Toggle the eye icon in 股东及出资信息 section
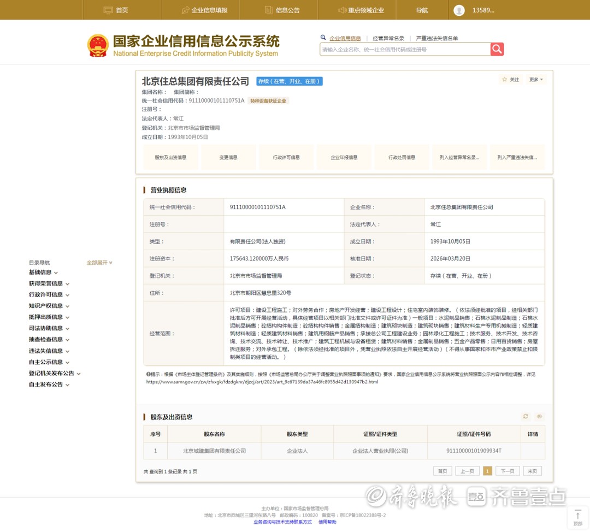This screenshot has width=590, height=532. 539,416
